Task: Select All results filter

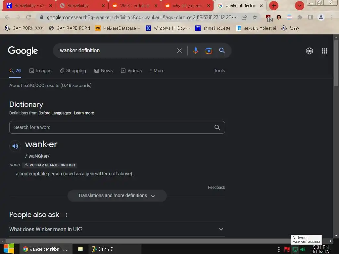Action: [x=15, y=71]
